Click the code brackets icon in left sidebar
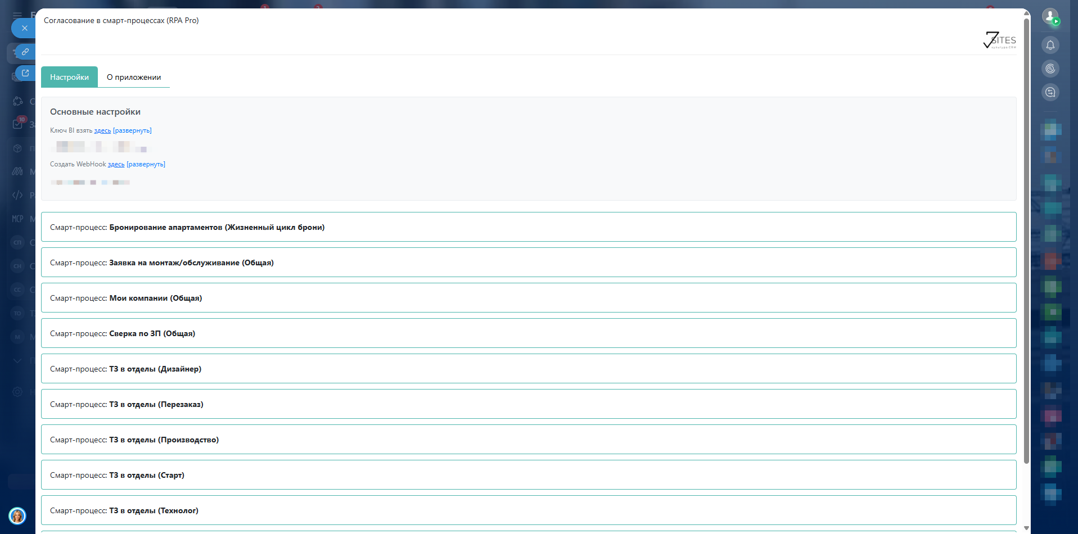1078x534 pixels. (x=18, y=195)
